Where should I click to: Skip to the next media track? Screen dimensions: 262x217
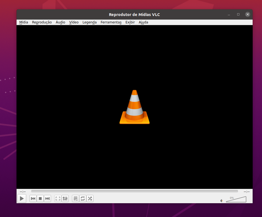click(47, 199)
